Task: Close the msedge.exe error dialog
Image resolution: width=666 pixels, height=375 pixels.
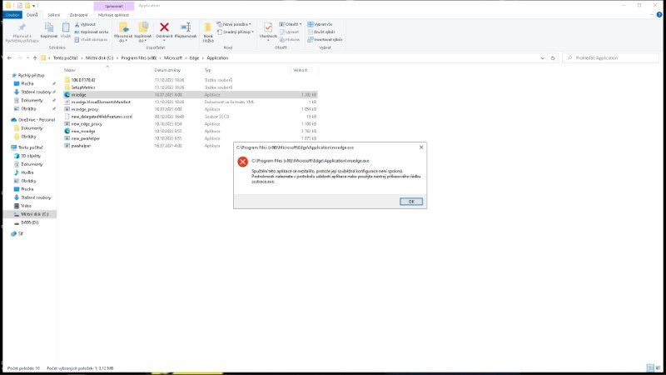Action: coord(421,147)
